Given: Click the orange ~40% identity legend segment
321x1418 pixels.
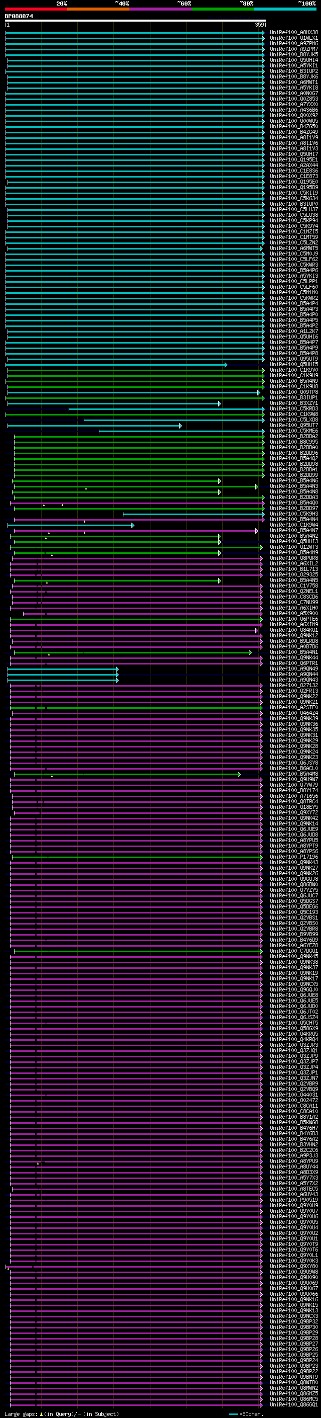Looking at the screenshot, I should pos(98,9).
